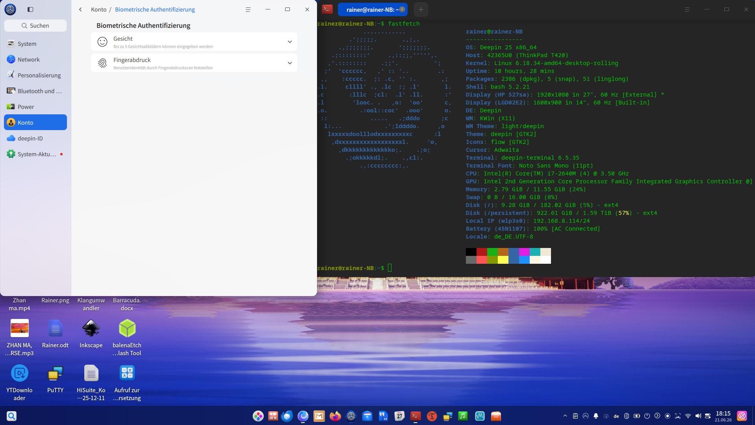Click the Control Center gear in the dock
The width and height of the screenshot is (755, 425).
[351, 416]
